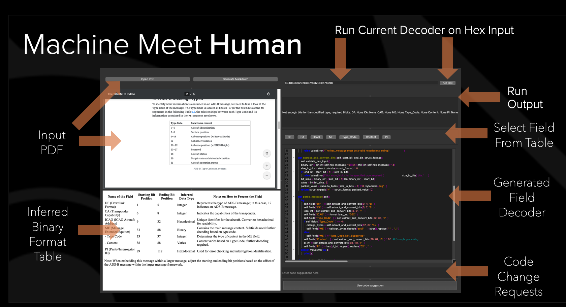
Task: Click the "Aircraft status" table row
Action: click(210, 154)
